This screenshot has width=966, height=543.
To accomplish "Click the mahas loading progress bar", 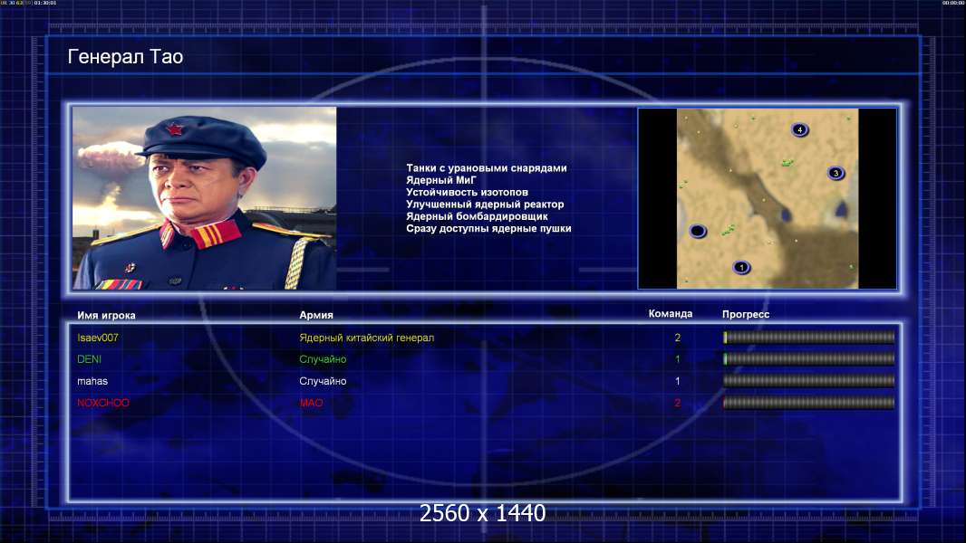I will 809,381.
